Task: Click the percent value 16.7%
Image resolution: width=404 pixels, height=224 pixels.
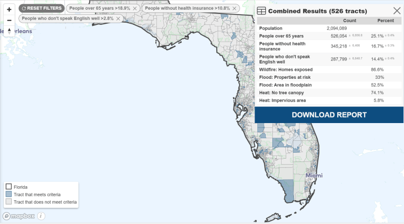Action: point(377,46)
